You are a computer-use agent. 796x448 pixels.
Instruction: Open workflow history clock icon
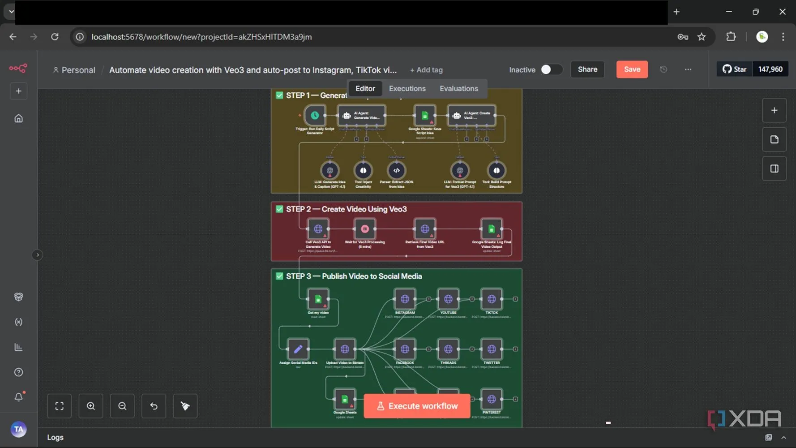(x=663, y=69)
